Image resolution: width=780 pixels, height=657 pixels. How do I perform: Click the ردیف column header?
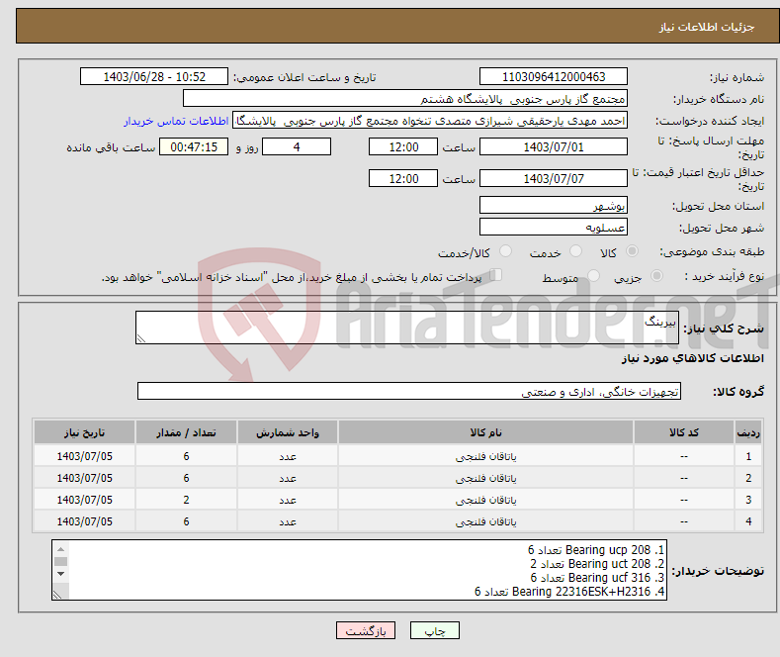(x=747, y=432)
